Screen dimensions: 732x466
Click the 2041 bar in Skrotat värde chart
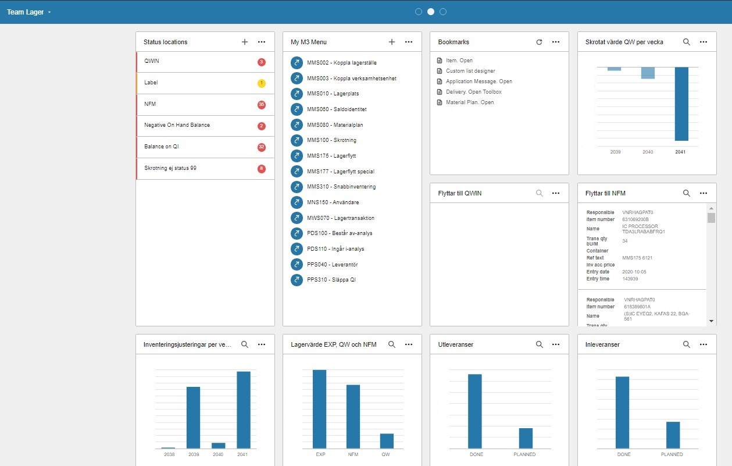click(681, 104)
